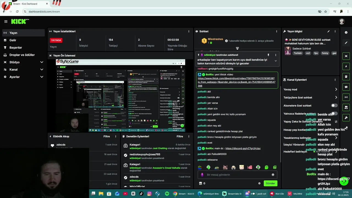Open Spotify from the taskbar
The height and width of the screenshot is (198, 352).
[x=167, y=194]
